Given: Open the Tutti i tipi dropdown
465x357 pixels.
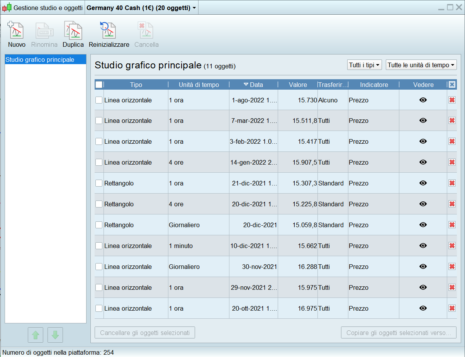Looking at the screenshot, I should click(365, 65).
